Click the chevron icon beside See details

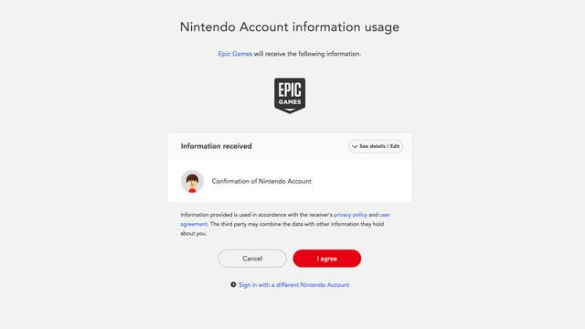(x=355, y=146)
